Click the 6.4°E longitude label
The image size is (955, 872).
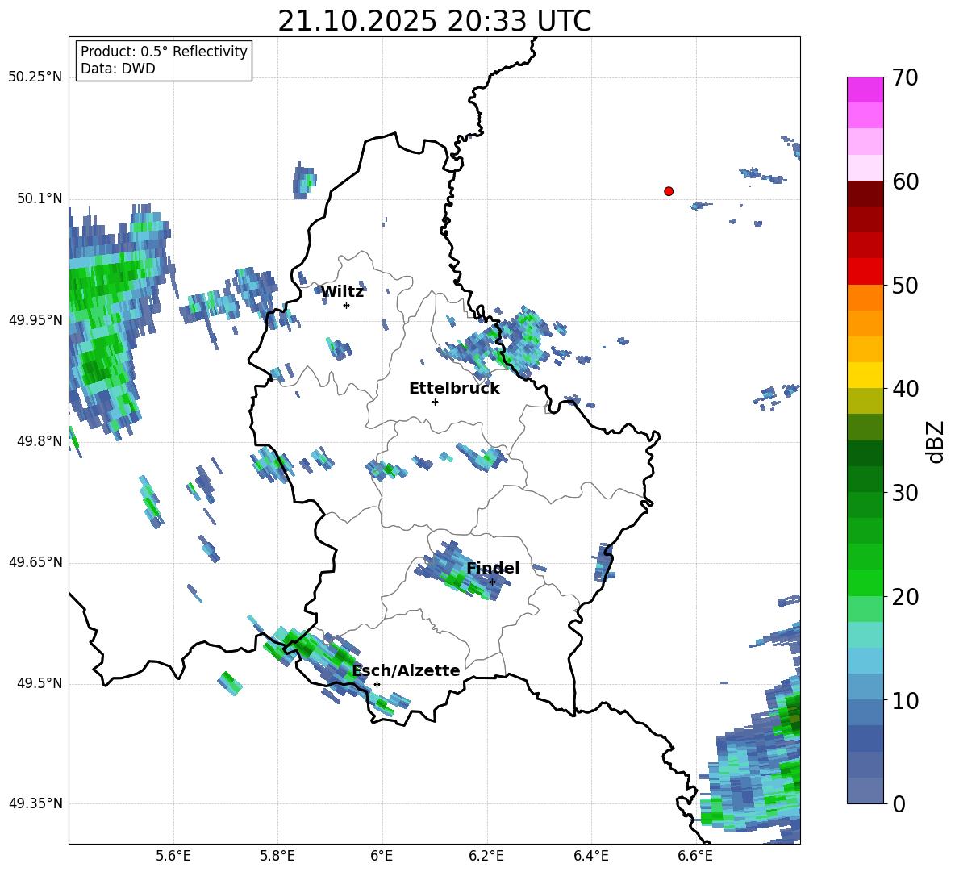pos(590,856)
